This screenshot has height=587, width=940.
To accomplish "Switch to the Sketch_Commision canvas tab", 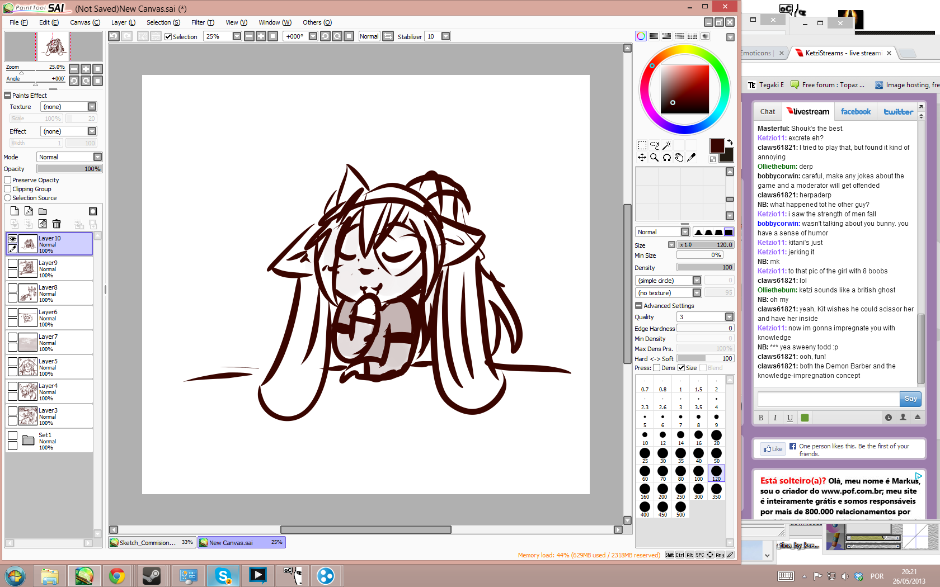I will click(152, 542).
